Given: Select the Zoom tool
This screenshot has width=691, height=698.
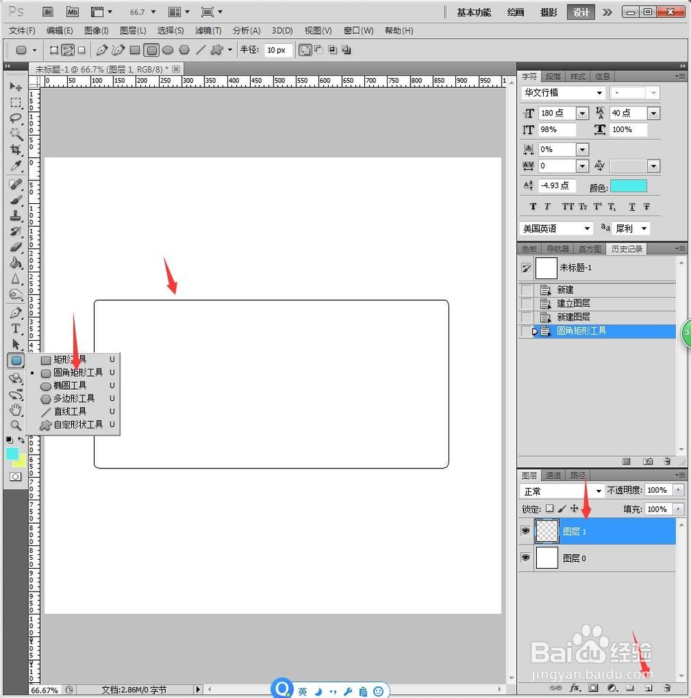Looking at the screenshot, I should click(16, 425).
